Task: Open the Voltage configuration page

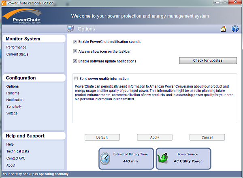Action: pyautogui.click(x=12, y=113)
